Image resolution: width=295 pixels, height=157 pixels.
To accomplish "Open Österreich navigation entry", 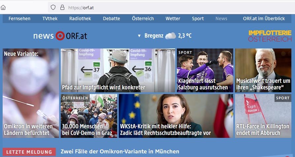I will click(x=143, y=18).
